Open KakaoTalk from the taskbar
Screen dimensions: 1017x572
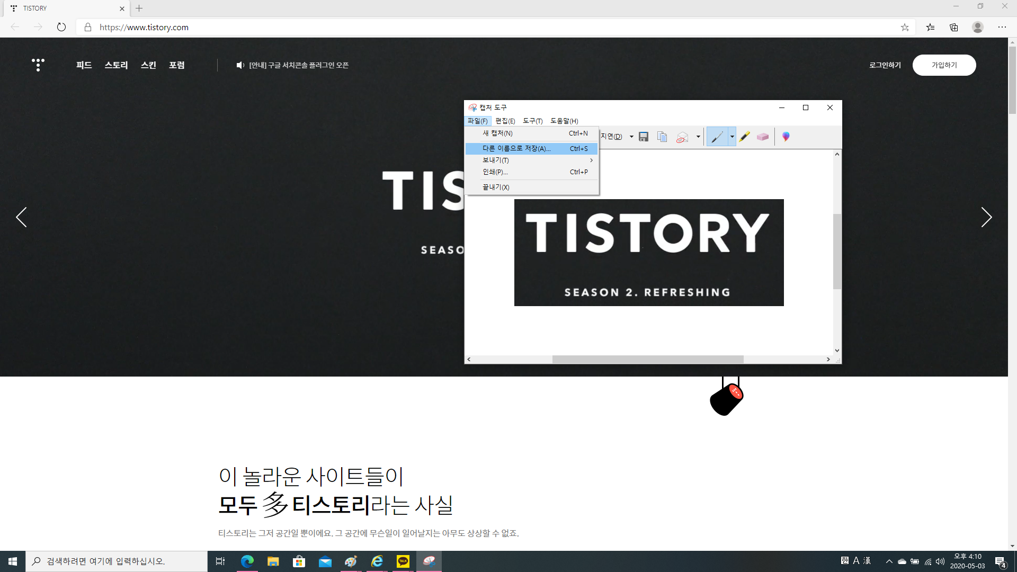pyautogui.click(x=403, y=561)
